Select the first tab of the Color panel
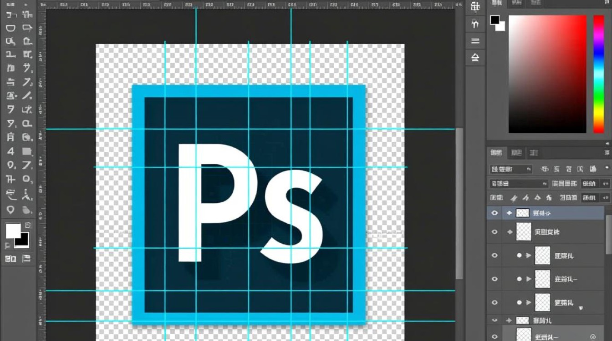 point(497,3)
